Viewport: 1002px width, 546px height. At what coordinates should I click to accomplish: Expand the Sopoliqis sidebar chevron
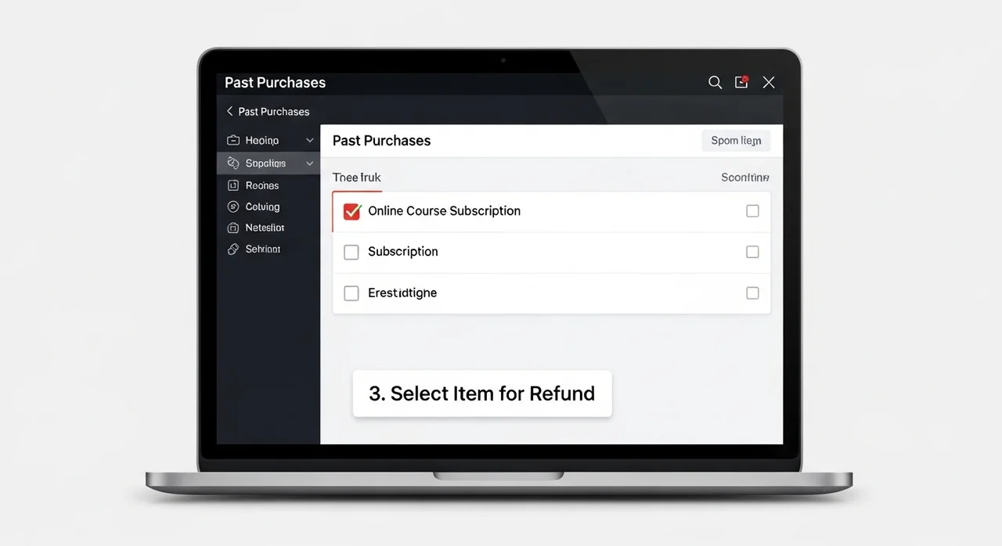(309, 163)
